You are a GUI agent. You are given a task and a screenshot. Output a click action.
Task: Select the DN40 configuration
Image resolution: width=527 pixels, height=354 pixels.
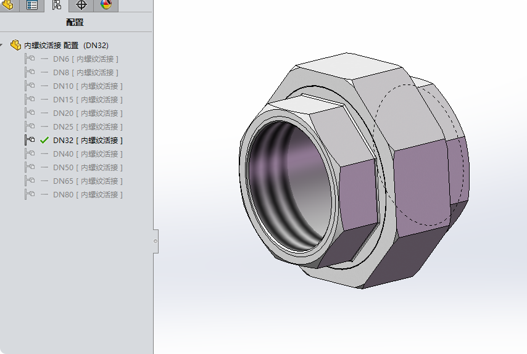pos(88,154)
